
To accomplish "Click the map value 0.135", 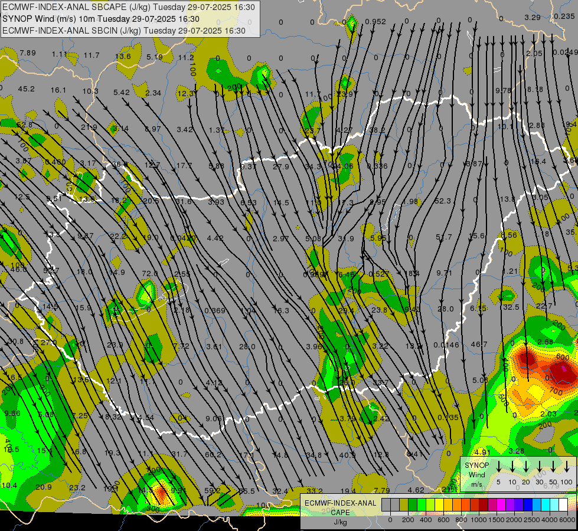I will coord(448,417).
